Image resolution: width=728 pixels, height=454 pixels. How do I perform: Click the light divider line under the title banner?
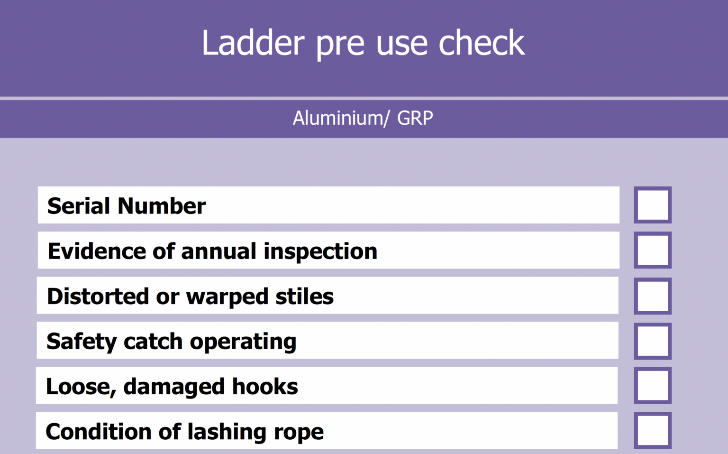tap(364, 98)
